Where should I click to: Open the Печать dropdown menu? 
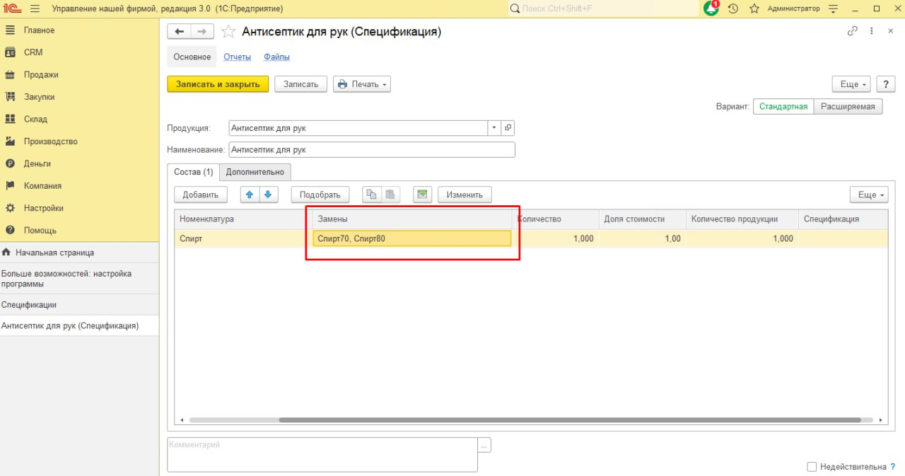tap(362, 84)
